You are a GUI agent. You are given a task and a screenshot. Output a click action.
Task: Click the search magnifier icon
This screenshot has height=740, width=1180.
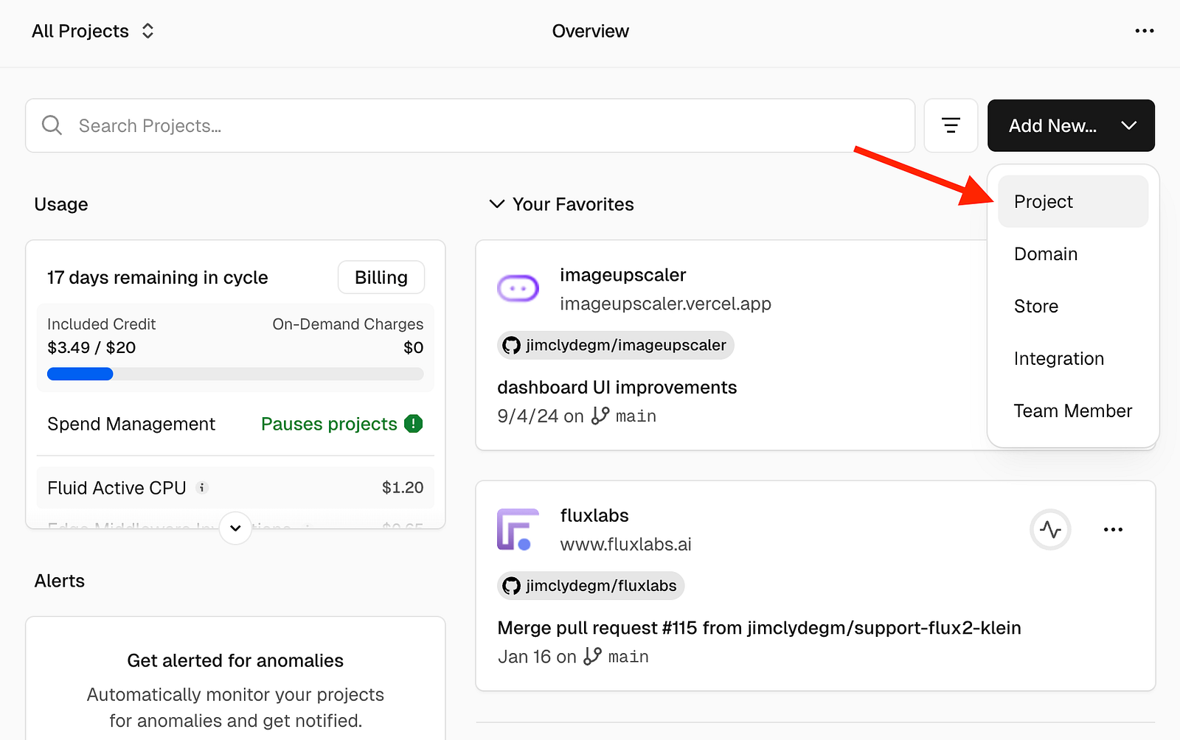pyautogui.click(x=52, y=125)
